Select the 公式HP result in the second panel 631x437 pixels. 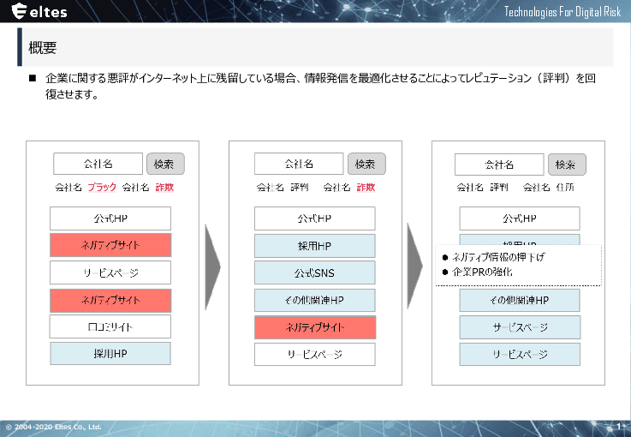click(315, 218)
